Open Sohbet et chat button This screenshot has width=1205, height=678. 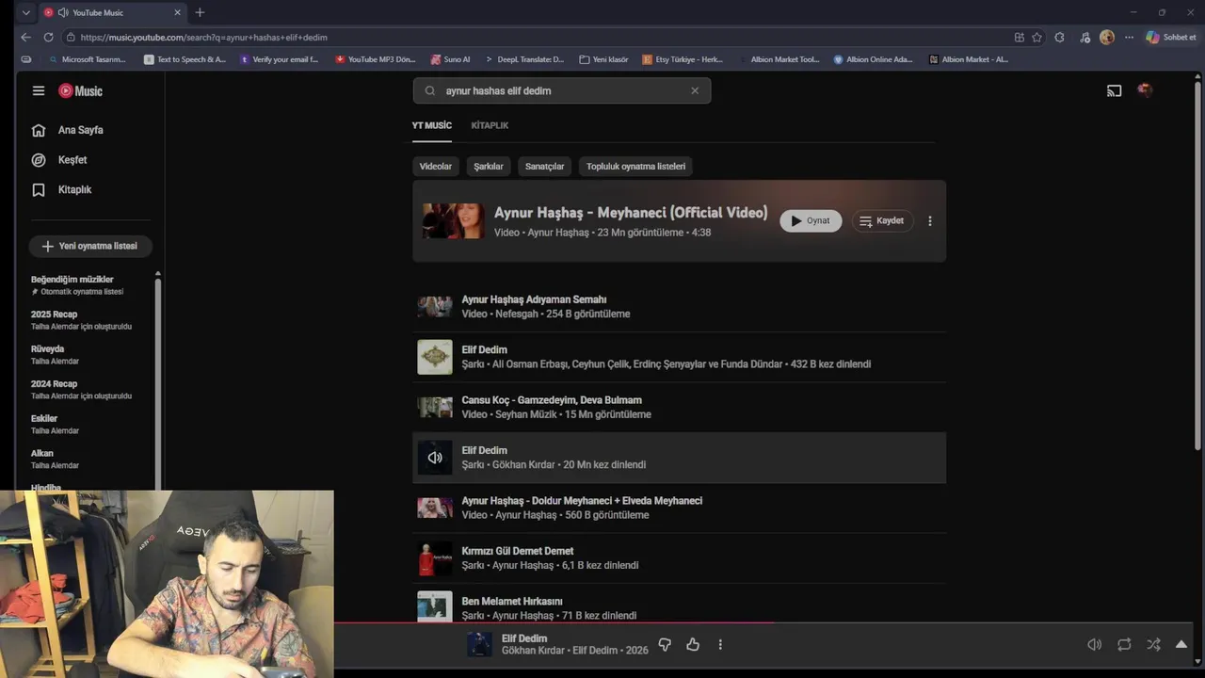[1170, 38]
